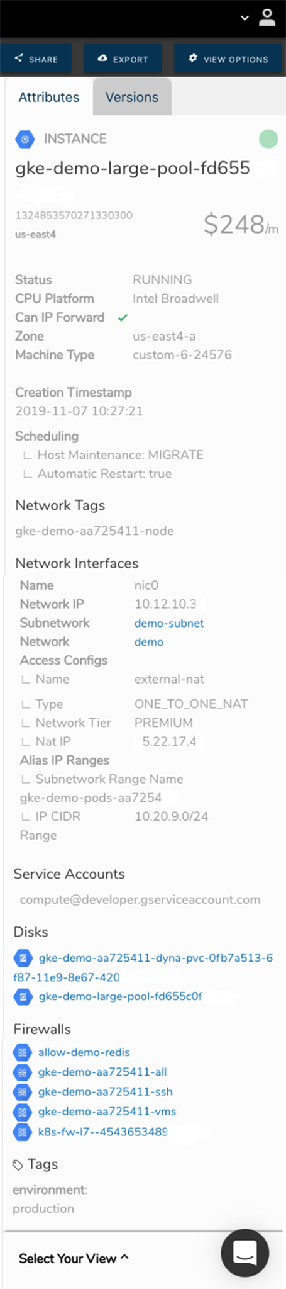
Task: Open the user profile icon
Action: pos(267,18)
